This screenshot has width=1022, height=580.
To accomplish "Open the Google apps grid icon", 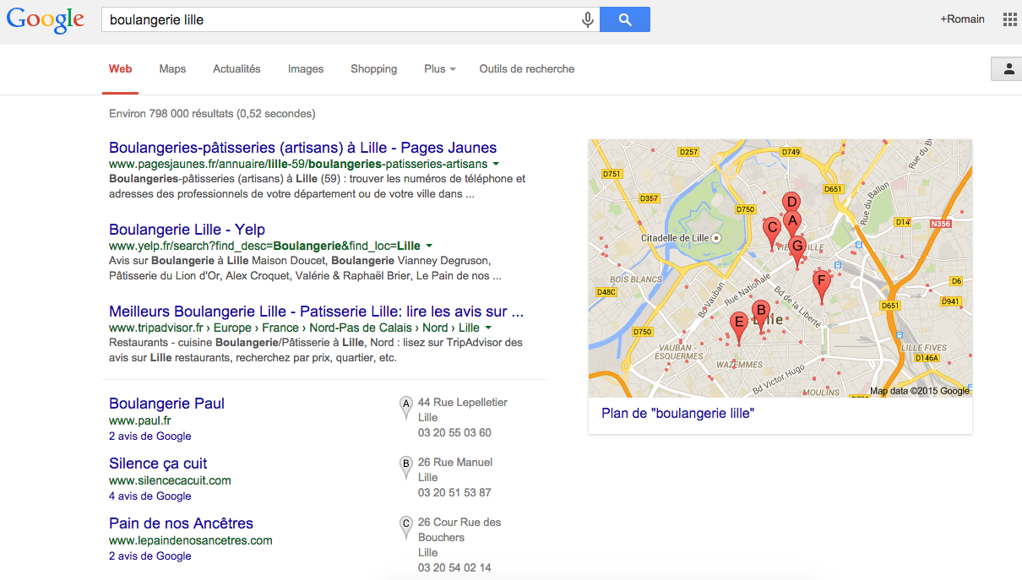I will click(x=1009, y=19).
